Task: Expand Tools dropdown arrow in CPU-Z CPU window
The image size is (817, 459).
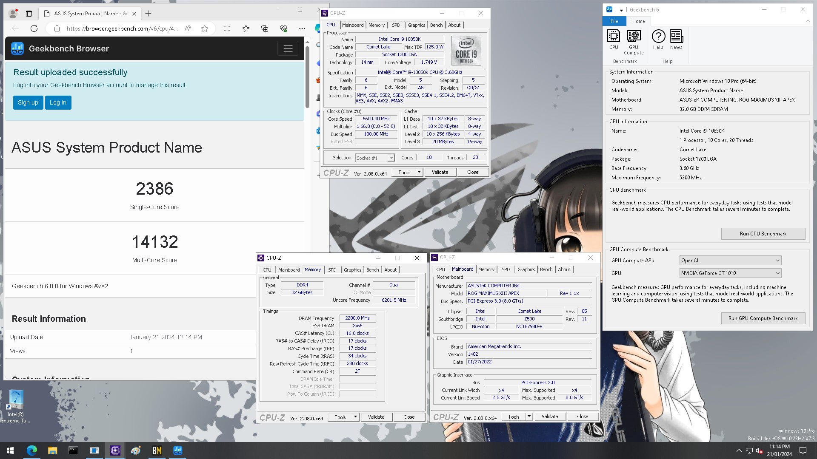Action: click(x=419, y=172)
